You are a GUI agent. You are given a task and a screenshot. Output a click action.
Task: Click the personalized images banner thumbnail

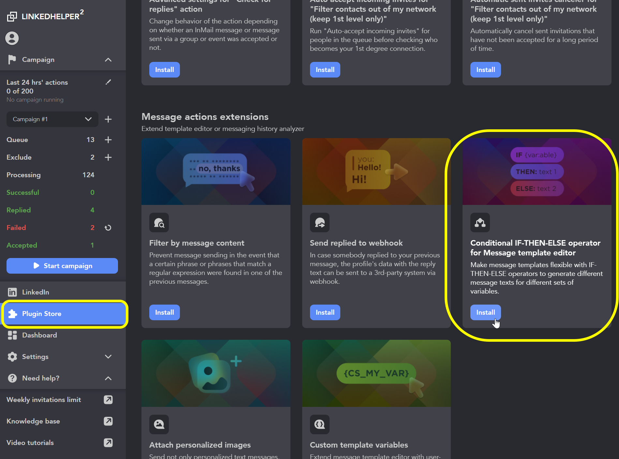point(216,373)
